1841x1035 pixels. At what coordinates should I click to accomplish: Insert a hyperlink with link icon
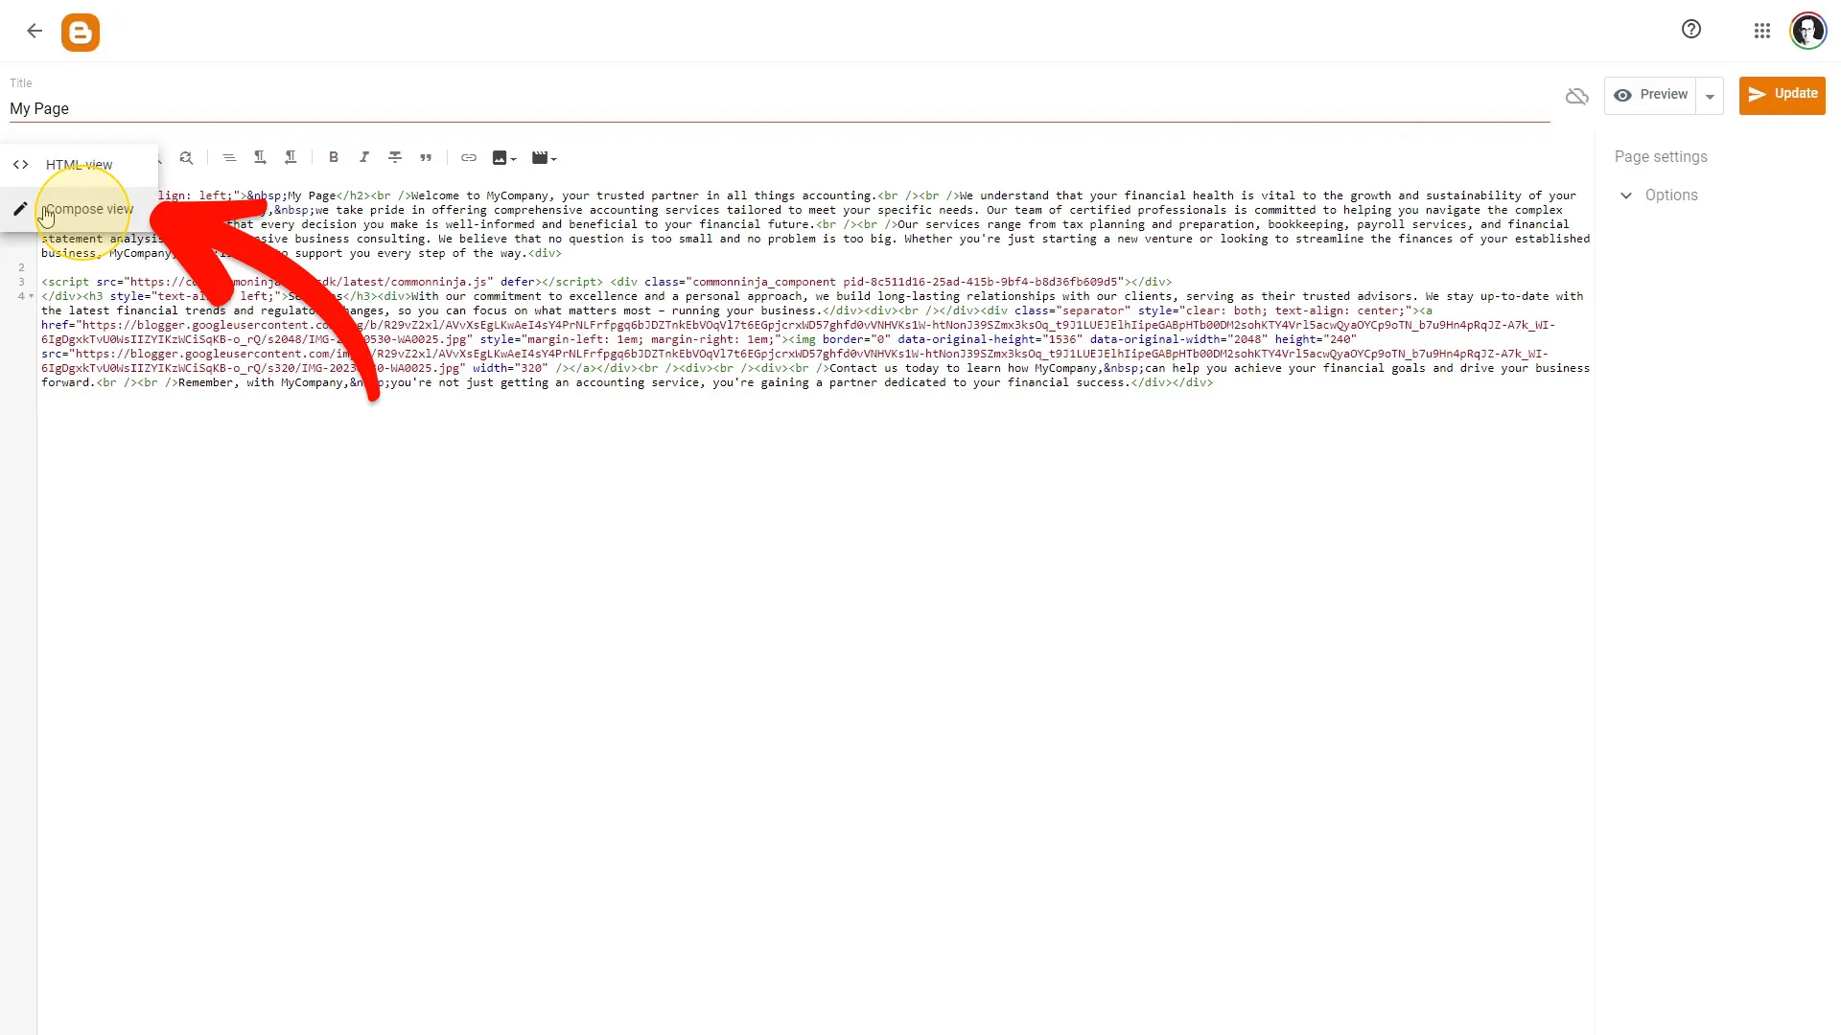(469, 158)
